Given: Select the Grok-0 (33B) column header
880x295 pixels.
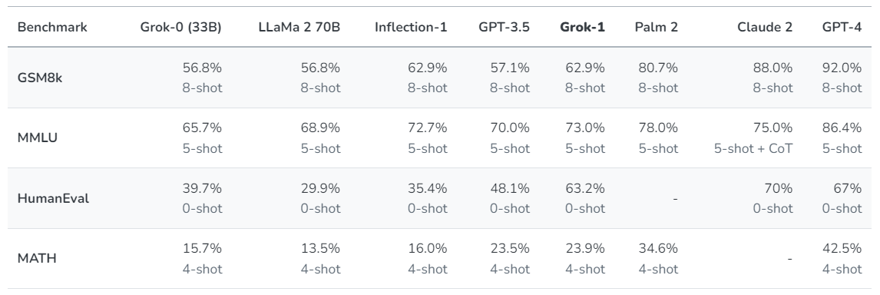Looking at the screenshot, I should 180,27.
